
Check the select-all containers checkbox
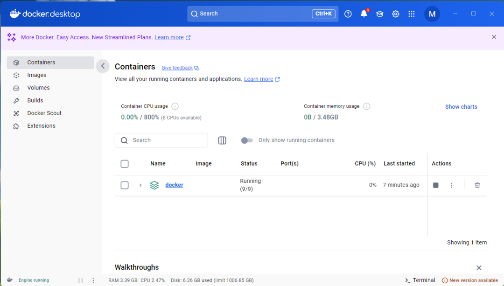(x=125, y=164)
